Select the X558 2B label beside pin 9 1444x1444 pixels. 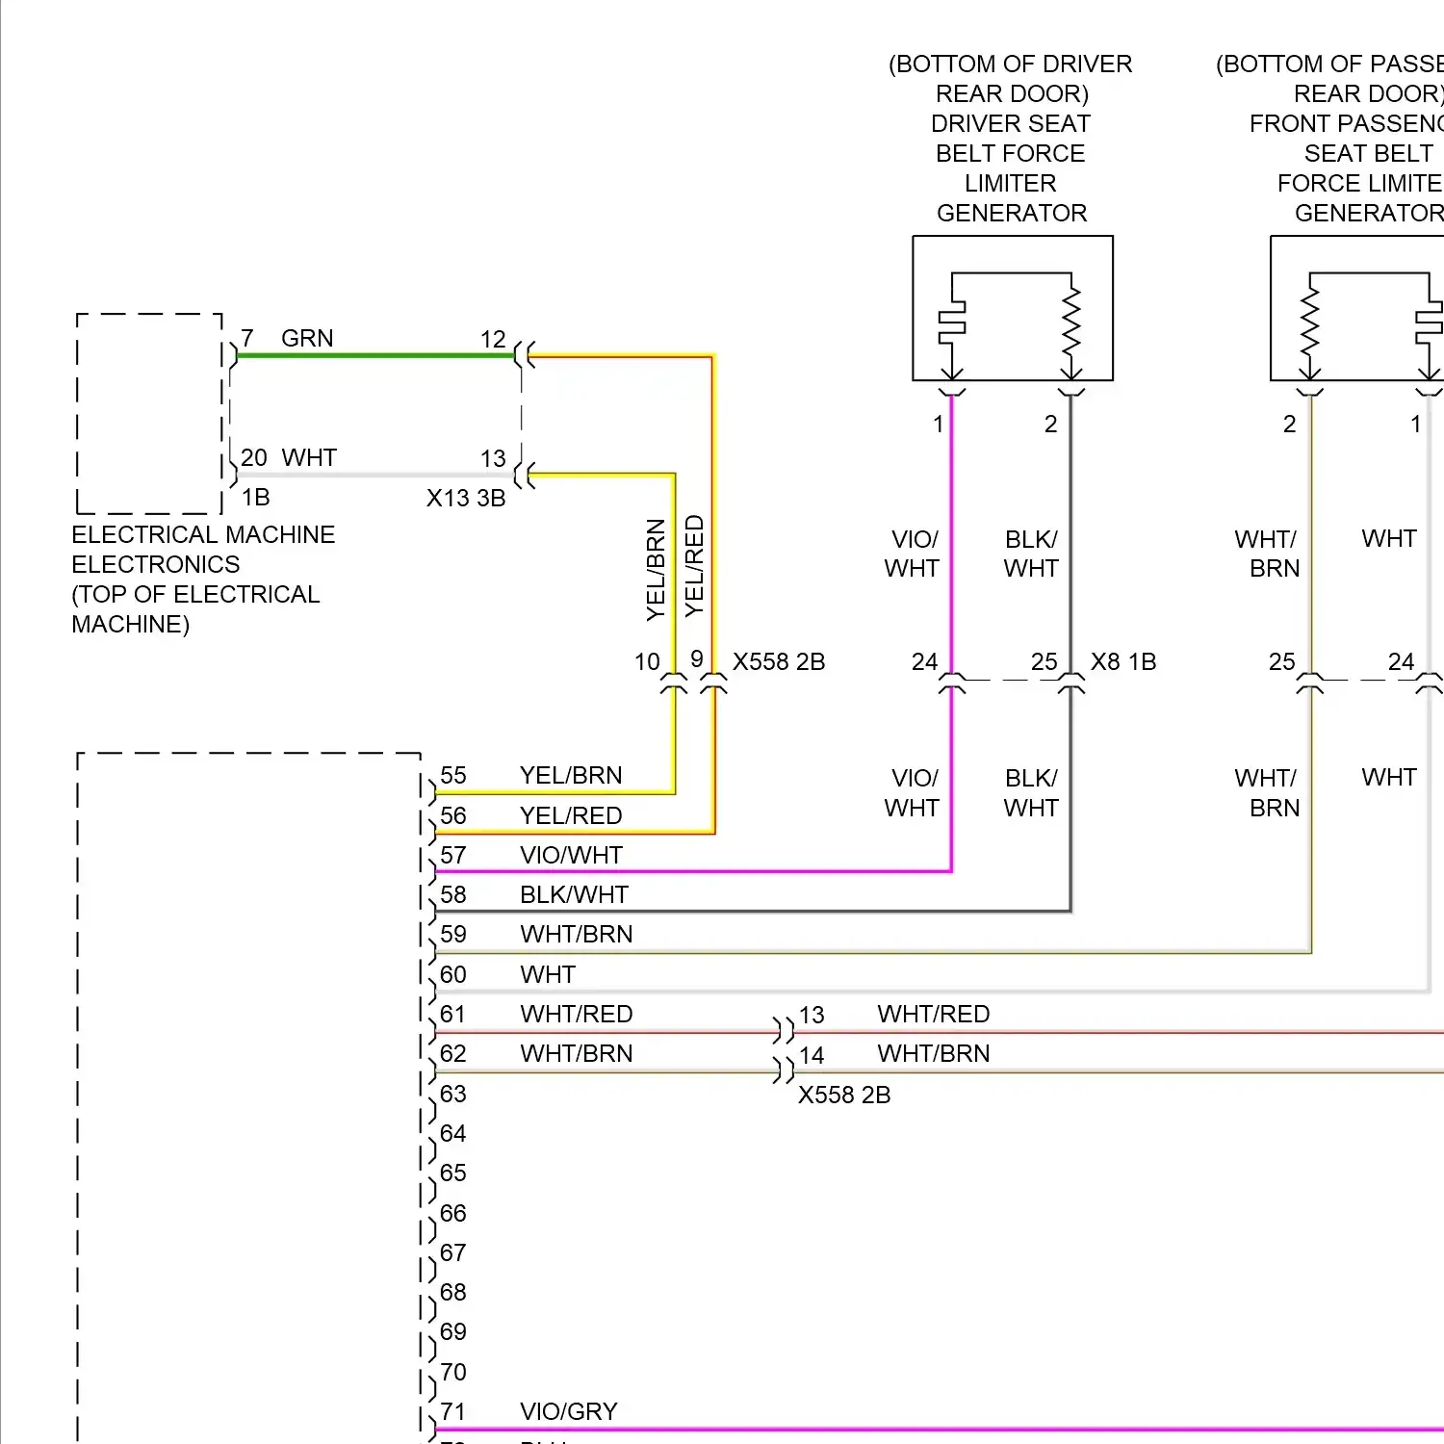pyautogui.click(x=779, y=662)
